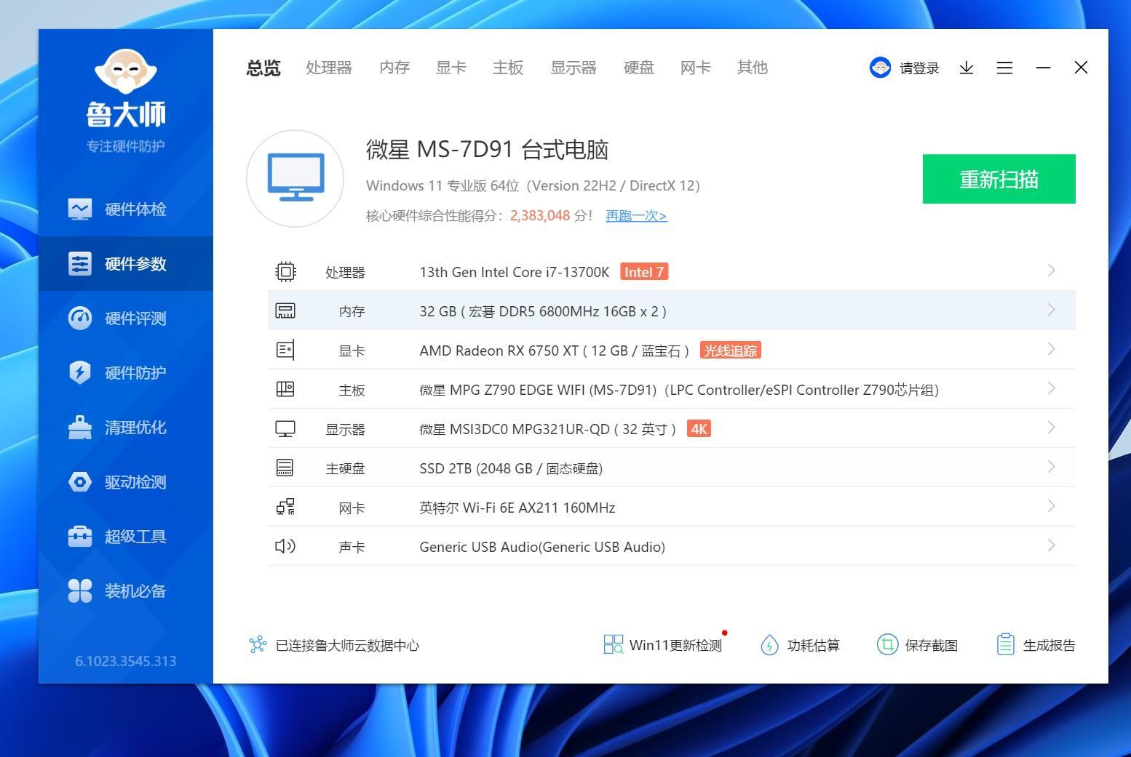Screen dimensions: 1131x757
Task: Go to the 网卡 tab
Action: (x=696, y=68)
